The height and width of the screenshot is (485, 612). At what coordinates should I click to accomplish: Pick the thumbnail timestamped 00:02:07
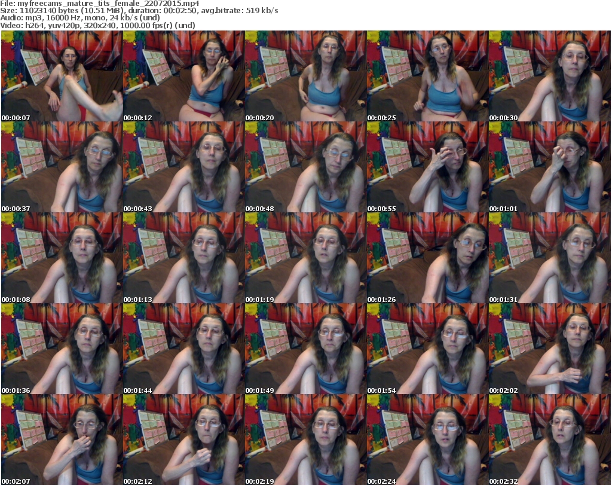point(62,440)
